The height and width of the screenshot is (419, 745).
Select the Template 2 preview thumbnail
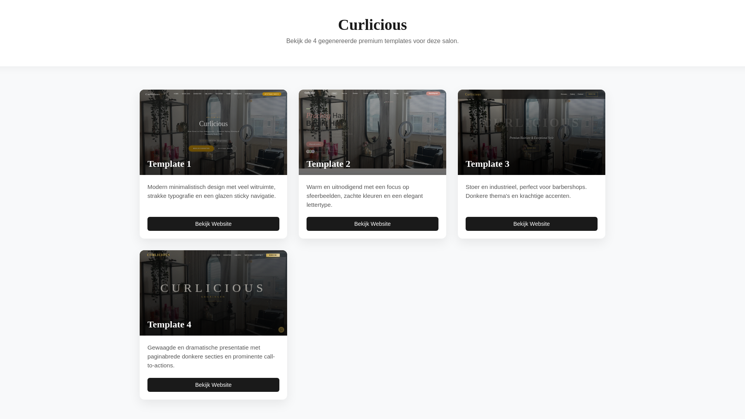tap(372, 132)
